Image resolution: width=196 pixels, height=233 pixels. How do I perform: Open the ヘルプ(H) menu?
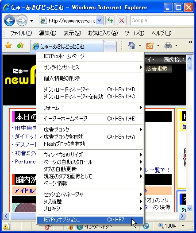coord(161,33)
